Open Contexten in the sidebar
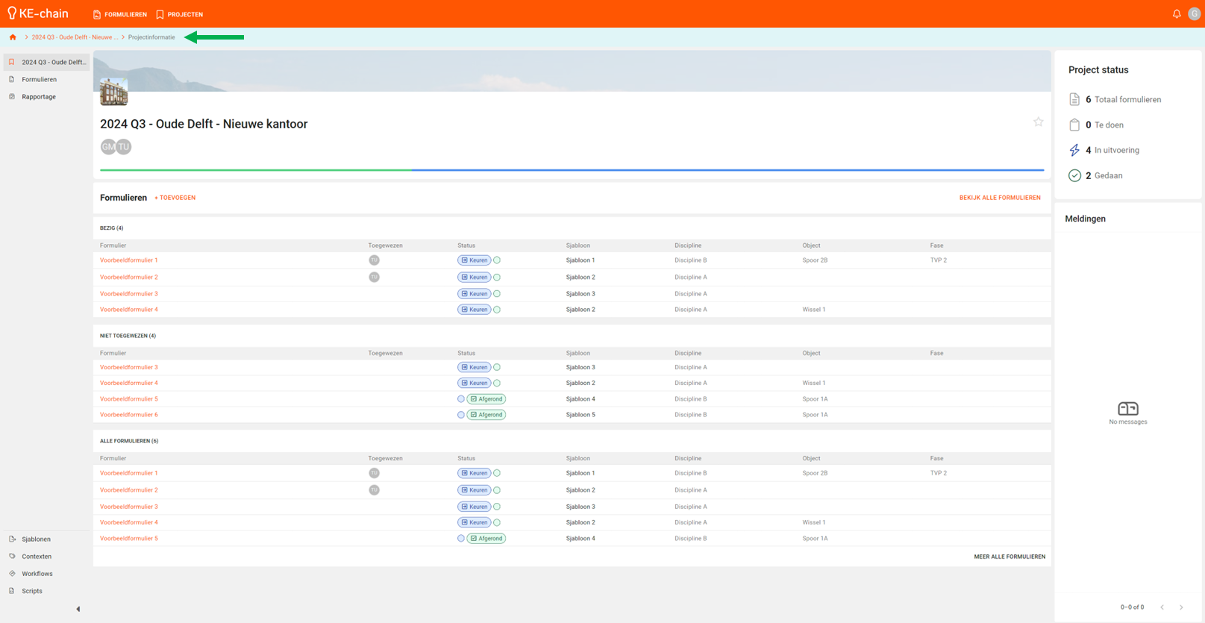This screenshot has height=623, width=1205. (36, 557)
